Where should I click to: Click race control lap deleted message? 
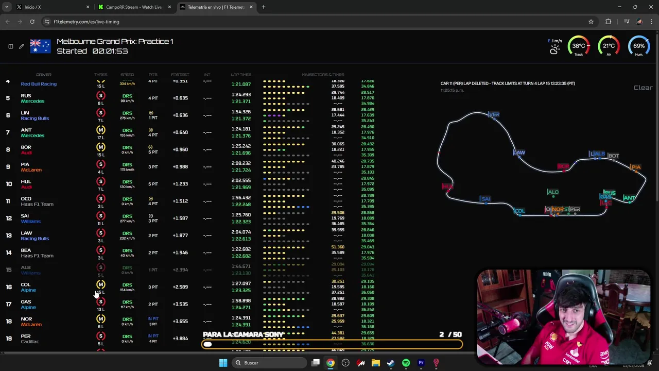coord(508,83)
